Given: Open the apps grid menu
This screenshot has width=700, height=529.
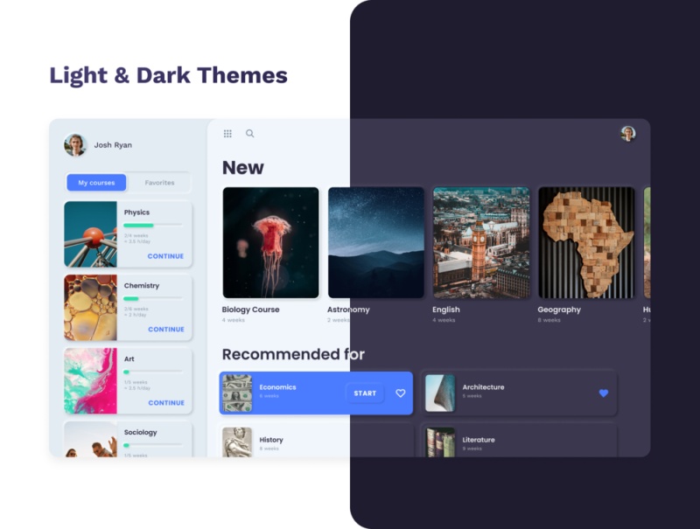Looking at the screenshot, I should 227,133.
